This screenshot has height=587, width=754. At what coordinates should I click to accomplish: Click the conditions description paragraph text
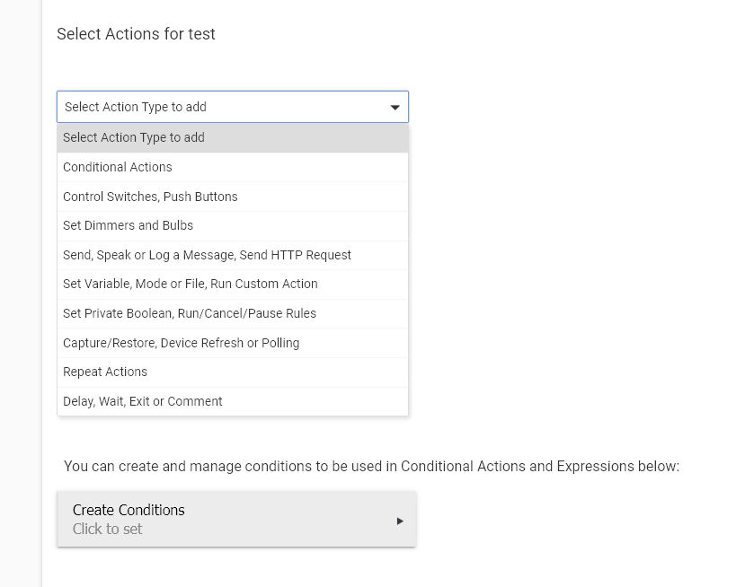coord(371,467)
